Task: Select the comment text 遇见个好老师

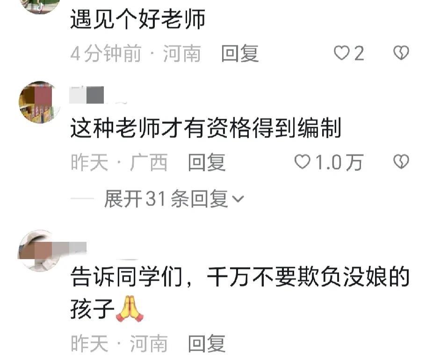Action: 137,19
